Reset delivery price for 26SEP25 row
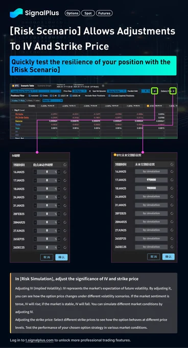Image resolution: width=188 pixels, height=348 pixels. [x=172, y=238]
